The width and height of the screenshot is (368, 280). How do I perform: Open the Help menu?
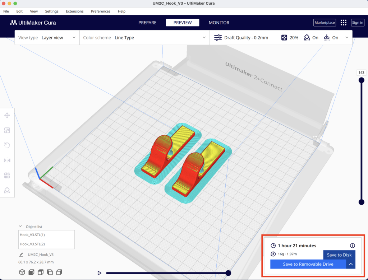click(x=121, y=11)
